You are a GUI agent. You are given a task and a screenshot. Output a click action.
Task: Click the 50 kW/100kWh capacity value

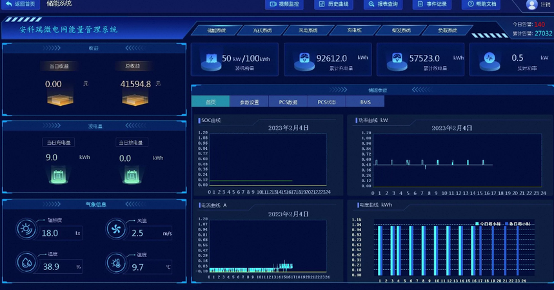click(246, 58)
